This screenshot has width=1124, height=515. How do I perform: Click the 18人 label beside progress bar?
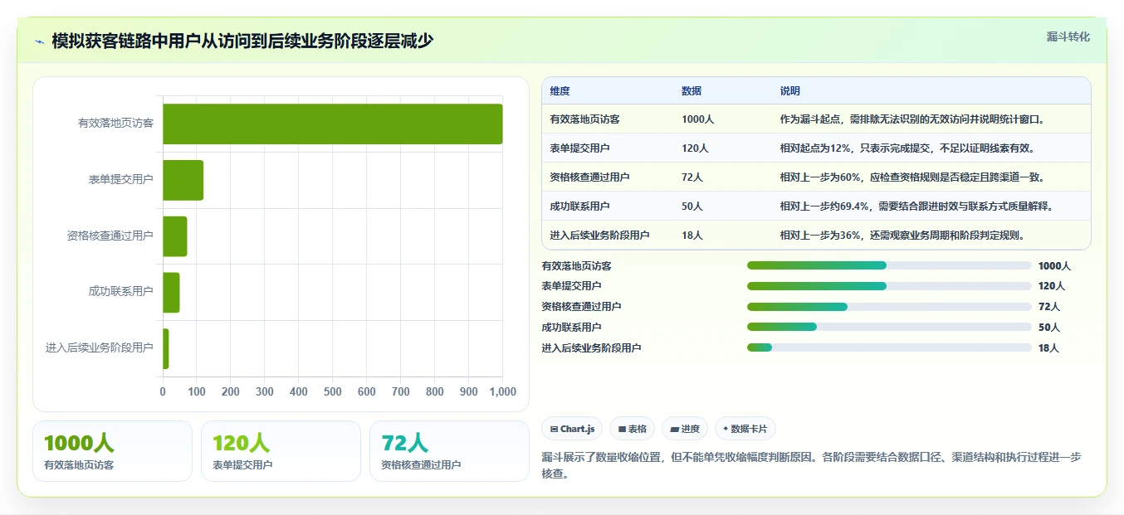1048,348
